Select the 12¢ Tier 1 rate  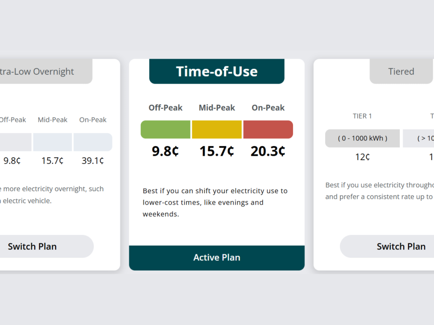pyautogui.click(x=362, y=157)
